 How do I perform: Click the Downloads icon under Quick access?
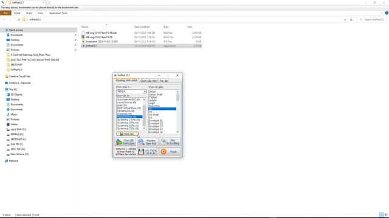(8, 35)
